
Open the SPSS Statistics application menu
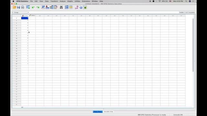coord(22,1)
